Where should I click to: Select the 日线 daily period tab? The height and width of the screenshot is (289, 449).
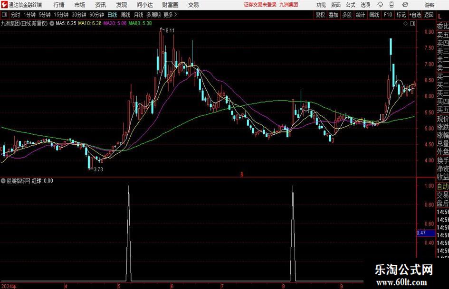tap(112, 15)
